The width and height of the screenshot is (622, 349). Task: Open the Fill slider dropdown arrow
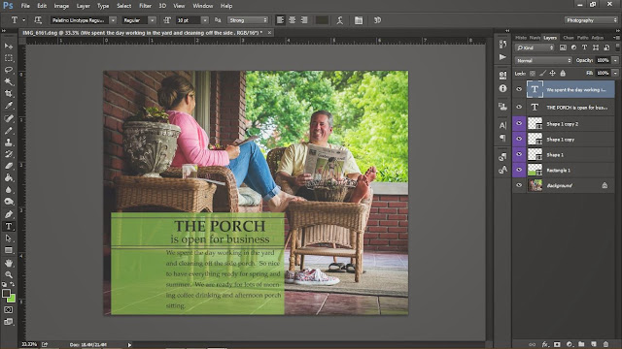coord(615,74)
